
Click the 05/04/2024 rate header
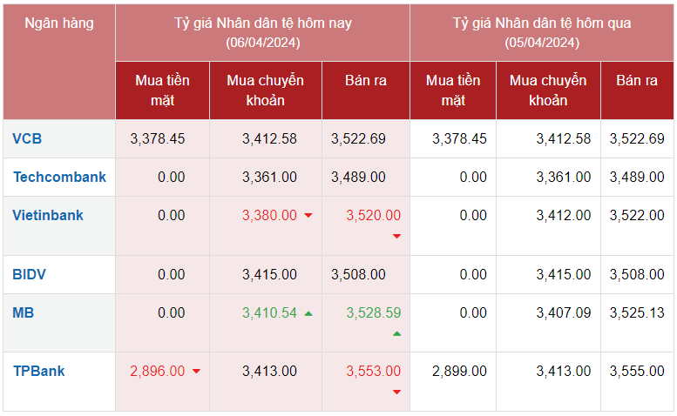[541, 32]
